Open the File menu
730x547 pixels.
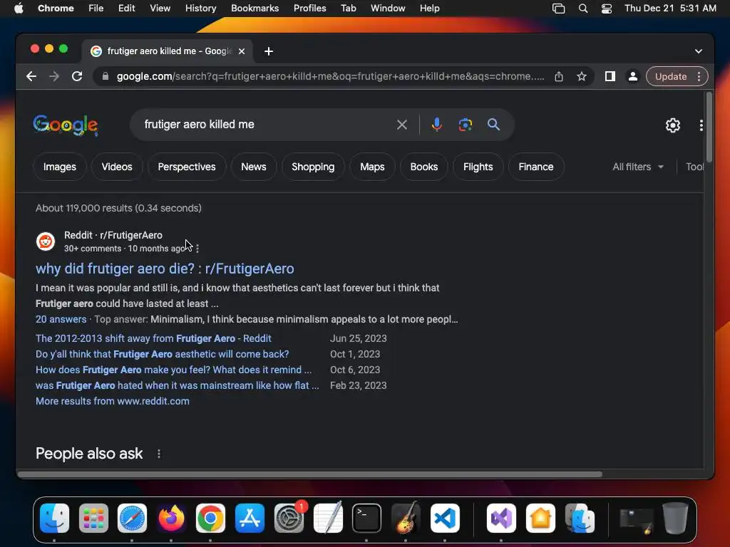(96, 9)
